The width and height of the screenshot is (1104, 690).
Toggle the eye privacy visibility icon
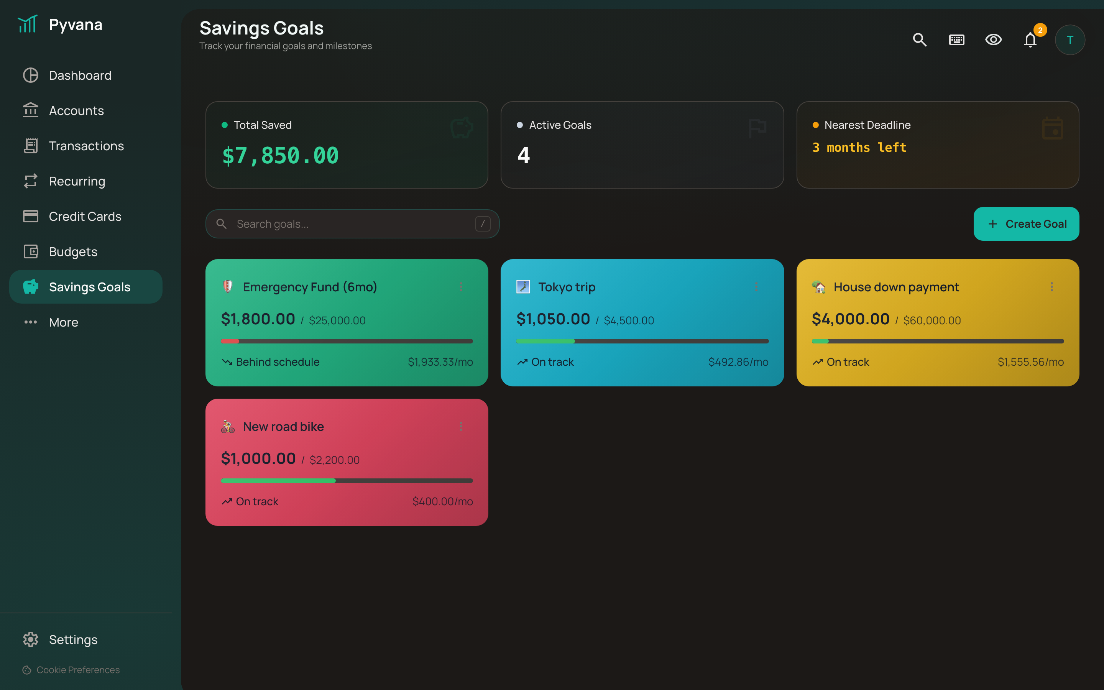[993, 40]
